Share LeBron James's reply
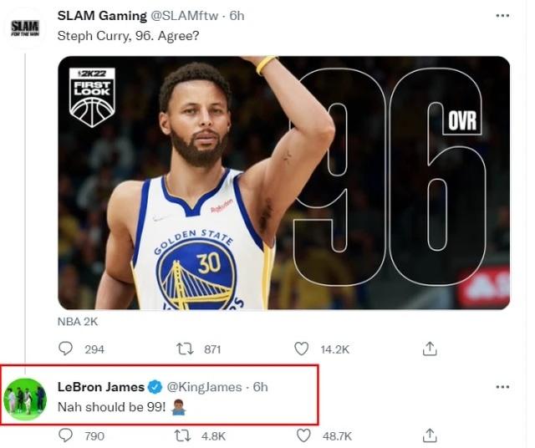The height and width of the screenshot is (448, 535). (x=430, y=435)
